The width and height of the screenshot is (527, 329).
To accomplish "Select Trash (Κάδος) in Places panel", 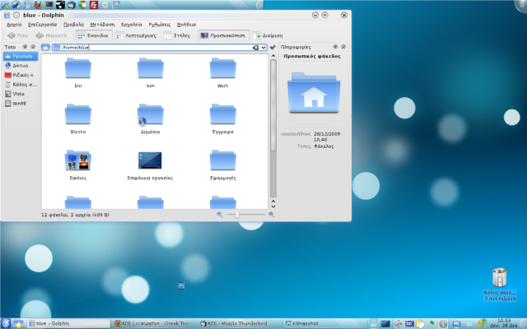I will click(x=21, y=84).
